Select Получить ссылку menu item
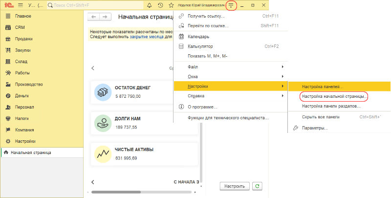Screen dimensions: 391x198 (231, 16)
